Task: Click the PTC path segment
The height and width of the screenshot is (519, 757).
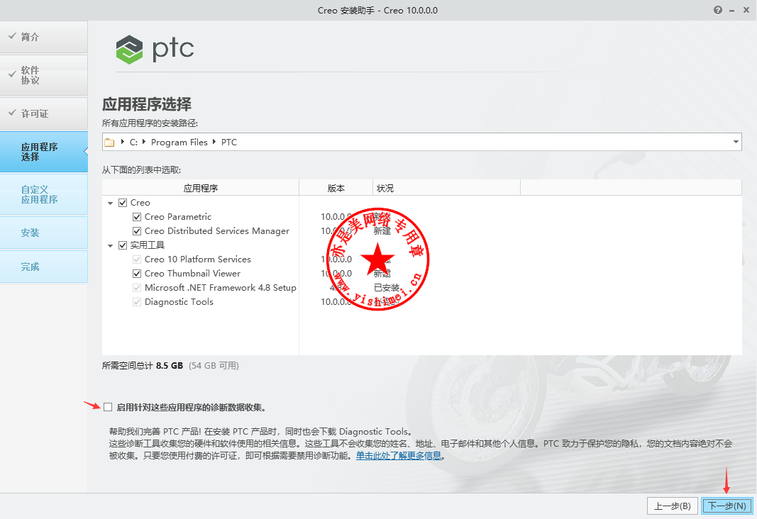Action: pyautogui.click(x=229, y=143)
